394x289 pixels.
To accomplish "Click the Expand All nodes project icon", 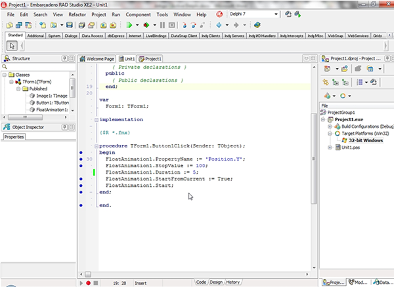I will (x=335, y=83).
